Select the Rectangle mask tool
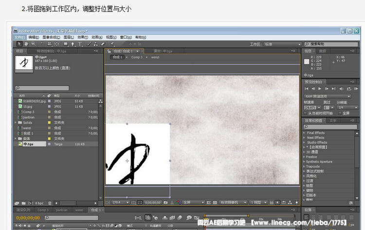This screenshot has height=230, width=365. click(x=66, y=44)
